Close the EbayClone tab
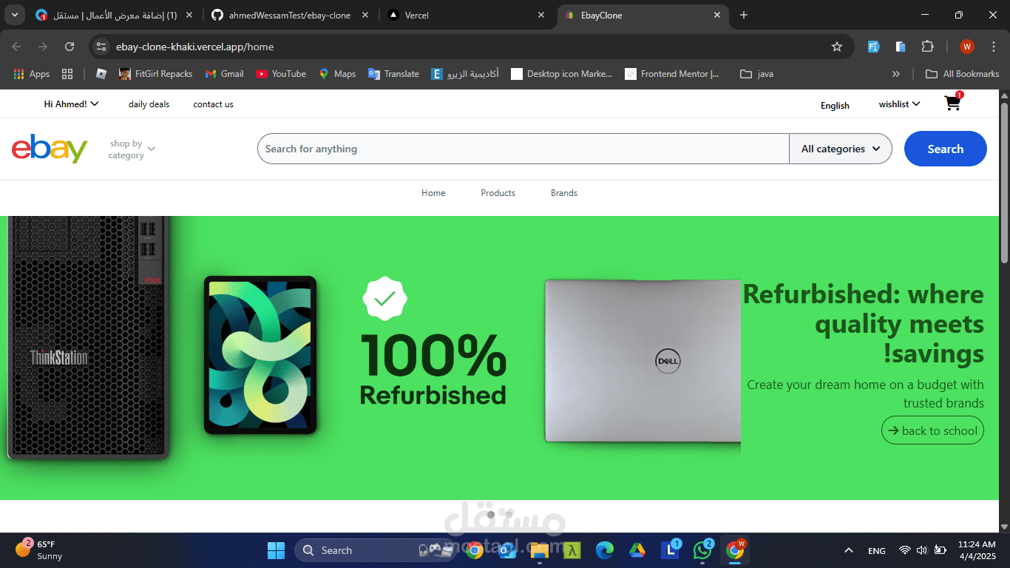The height and width of the screenshot is (568, 1010). tap(716, 15)
